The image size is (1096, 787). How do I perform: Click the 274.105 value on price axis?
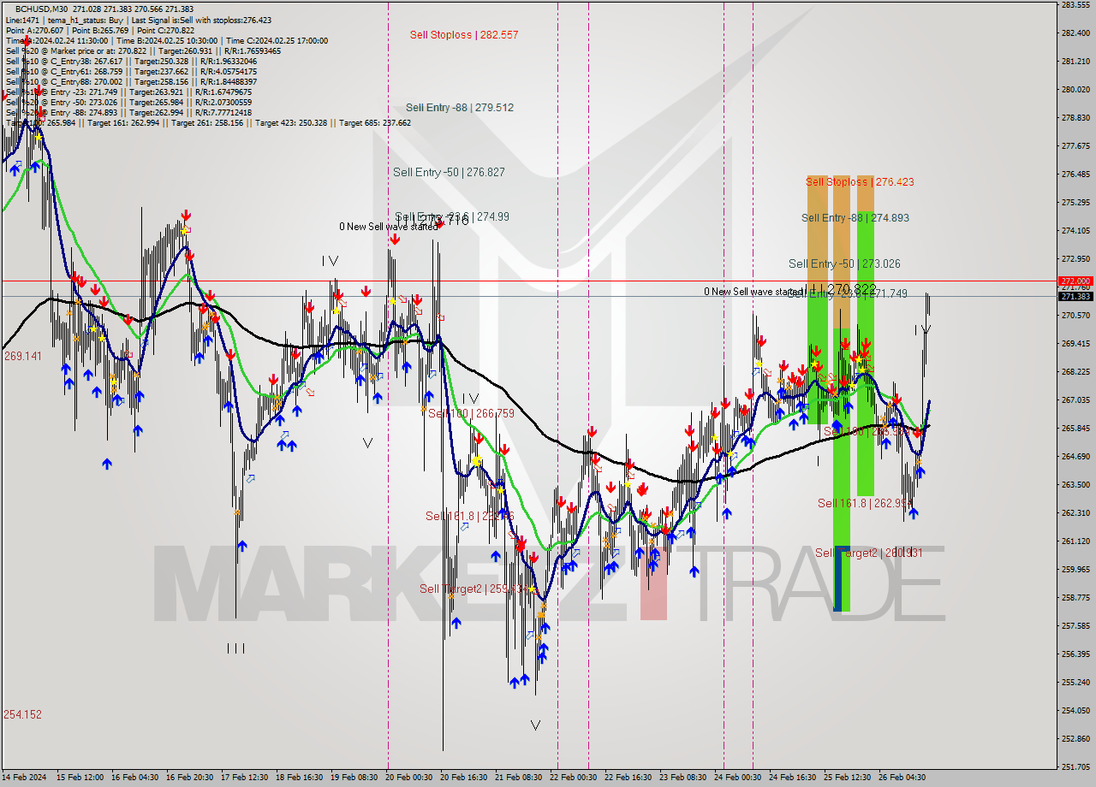tap(1075, 231)
